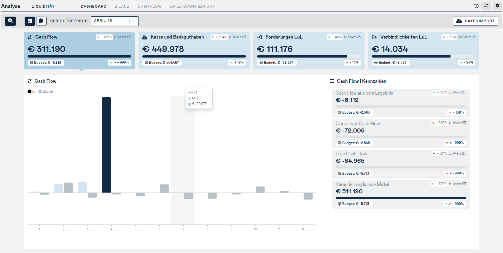Toggle the Budget series in the chart legend
503x253 pixels.
coord(46,91)
